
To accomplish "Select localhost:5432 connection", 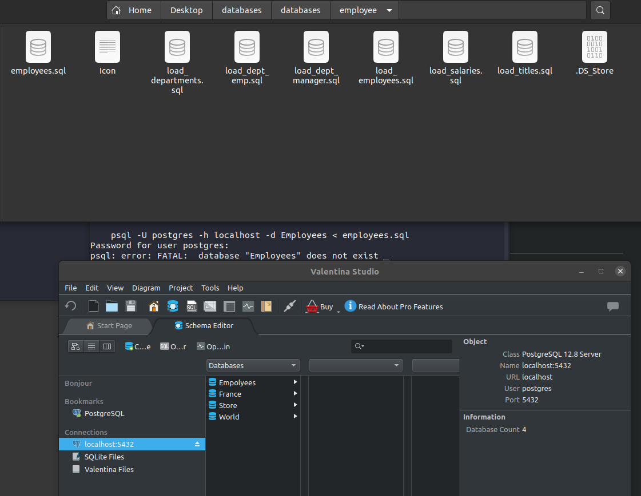I will pyautogui.click(x=132, y=444).
